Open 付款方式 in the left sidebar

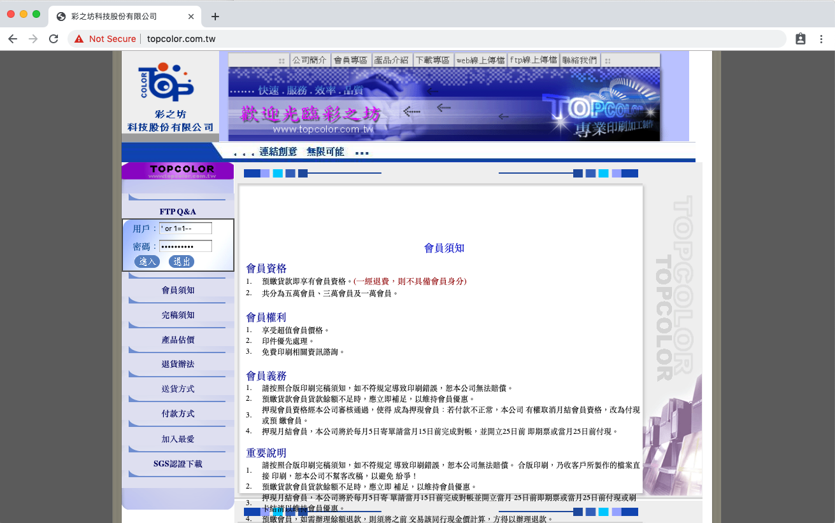coord(178,414)
